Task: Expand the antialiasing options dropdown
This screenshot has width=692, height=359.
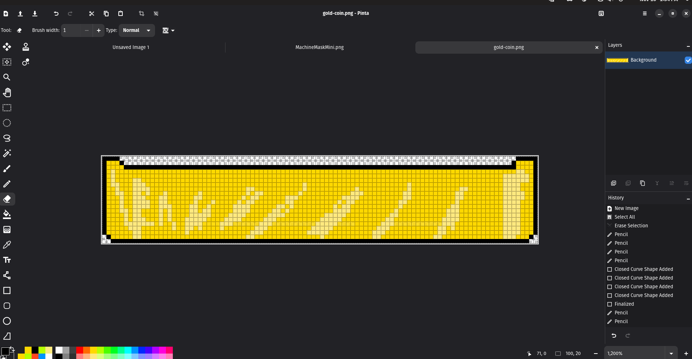Action: tap(168, 30)
